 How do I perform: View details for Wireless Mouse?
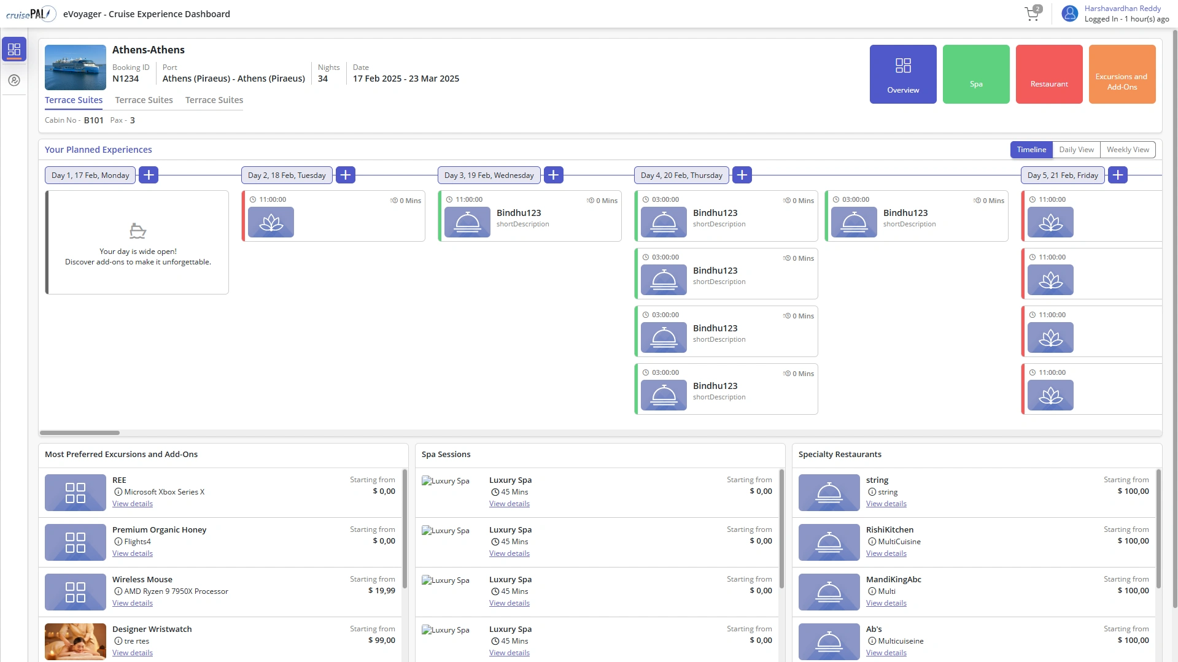pos(132,603)
